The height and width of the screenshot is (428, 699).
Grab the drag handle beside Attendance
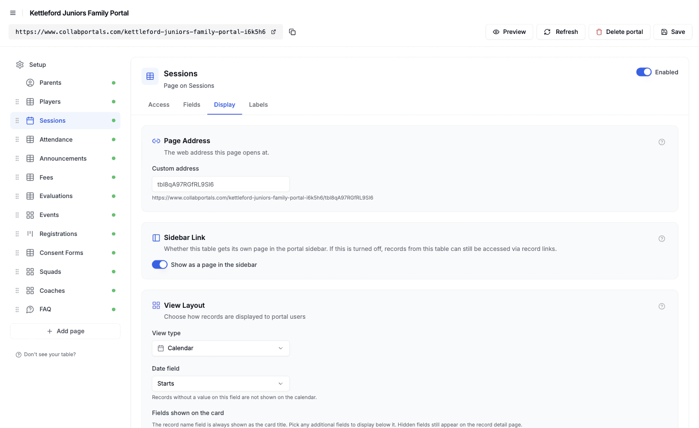(x=17, y=140)
